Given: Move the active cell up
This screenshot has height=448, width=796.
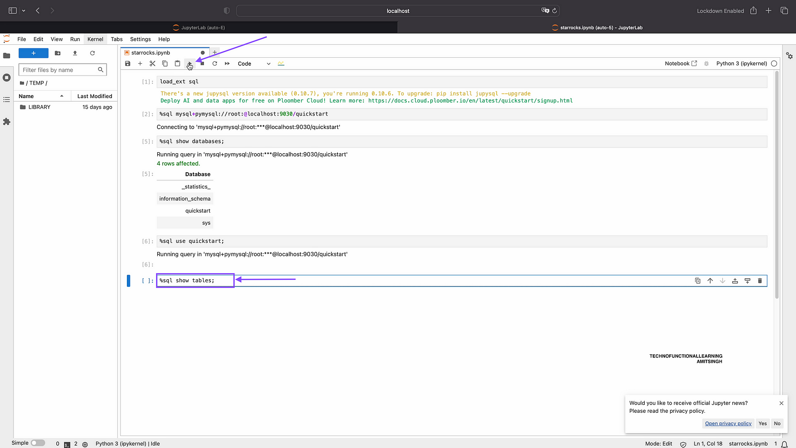Looking at the screenshot, I should click(710, 281).
